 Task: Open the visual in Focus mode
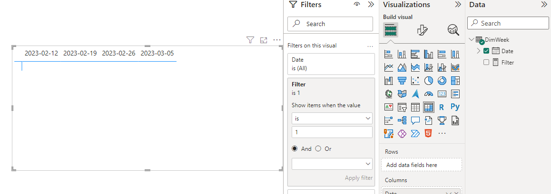[x=264, y=40]
